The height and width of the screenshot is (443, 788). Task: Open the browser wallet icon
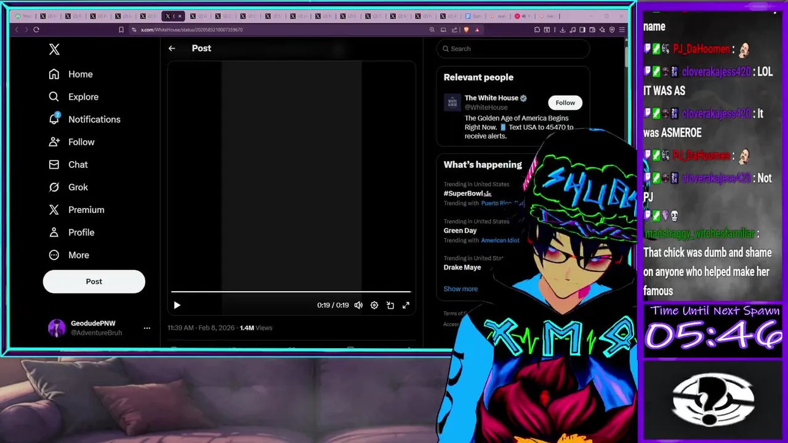592,30
